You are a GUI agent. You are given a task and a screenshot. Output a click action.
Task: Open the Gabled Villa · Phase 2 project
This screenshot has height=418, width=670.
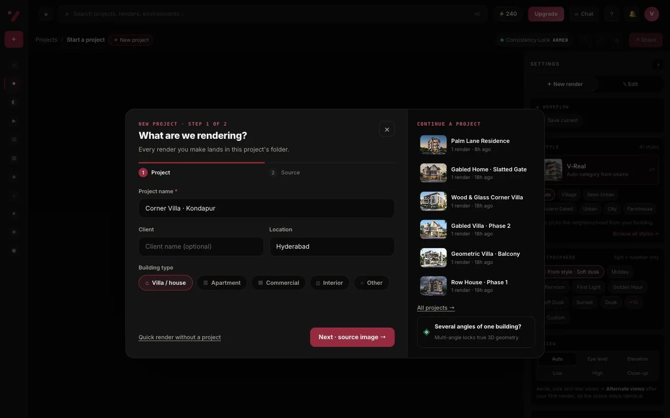pyautogui.click(x=476, y=229)
